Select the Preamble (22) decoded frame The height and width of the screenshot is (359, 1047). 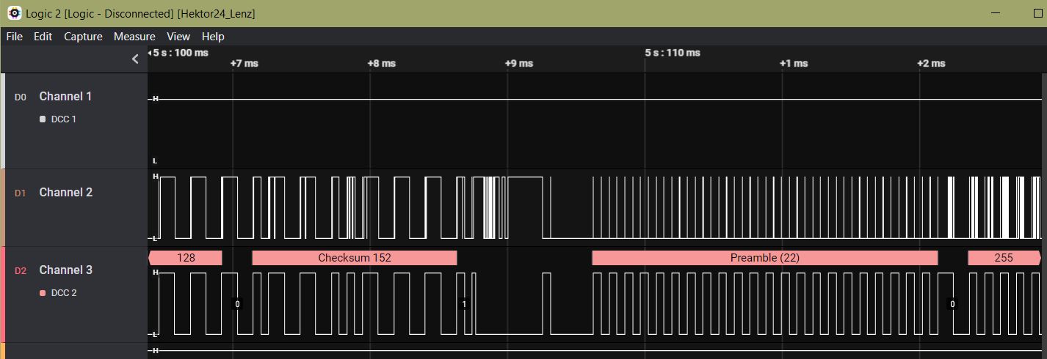764,258
